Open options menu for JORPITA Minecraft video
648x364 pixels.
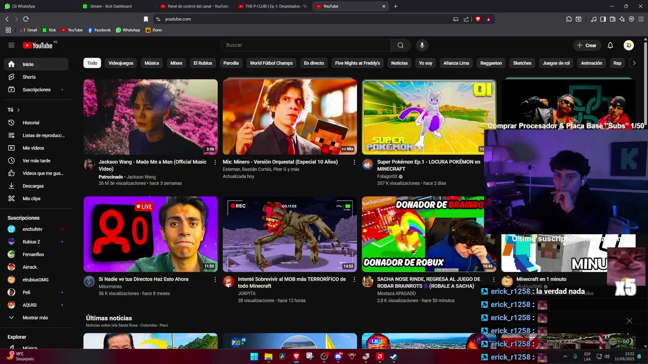tap(354, 280)
